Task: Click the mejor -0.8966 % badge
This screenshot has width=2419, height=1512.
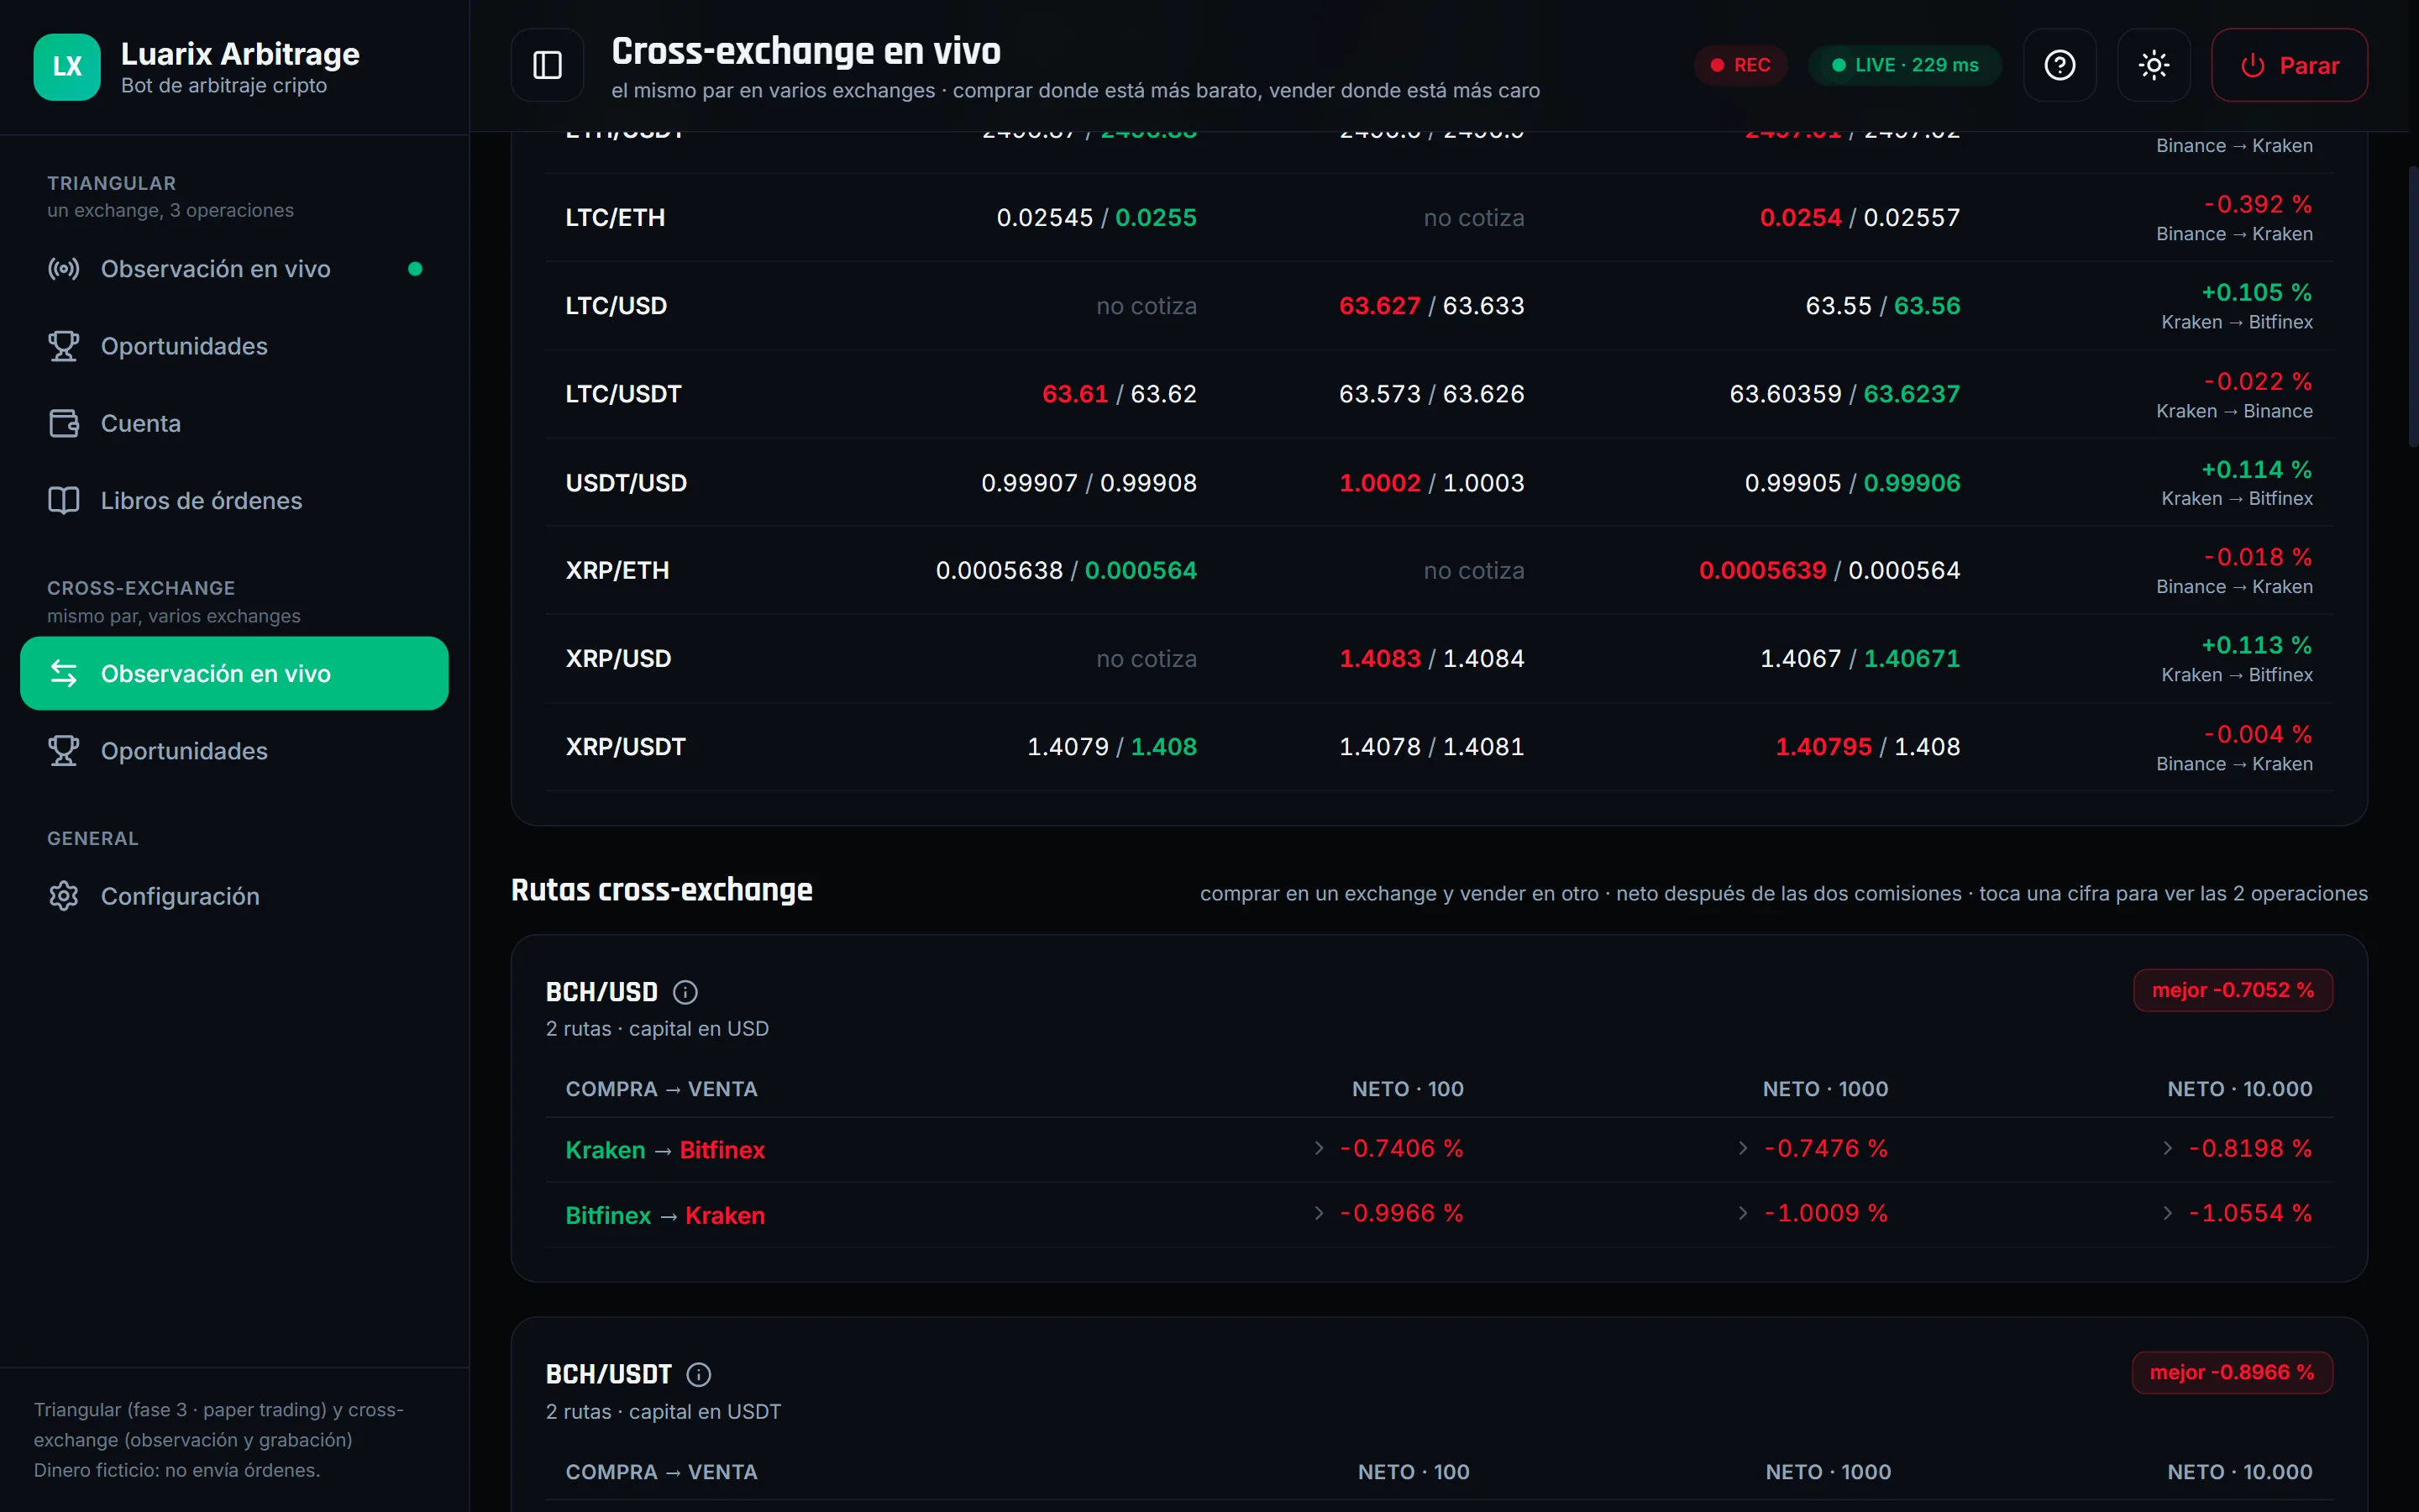Action: pos(2232,1373)
